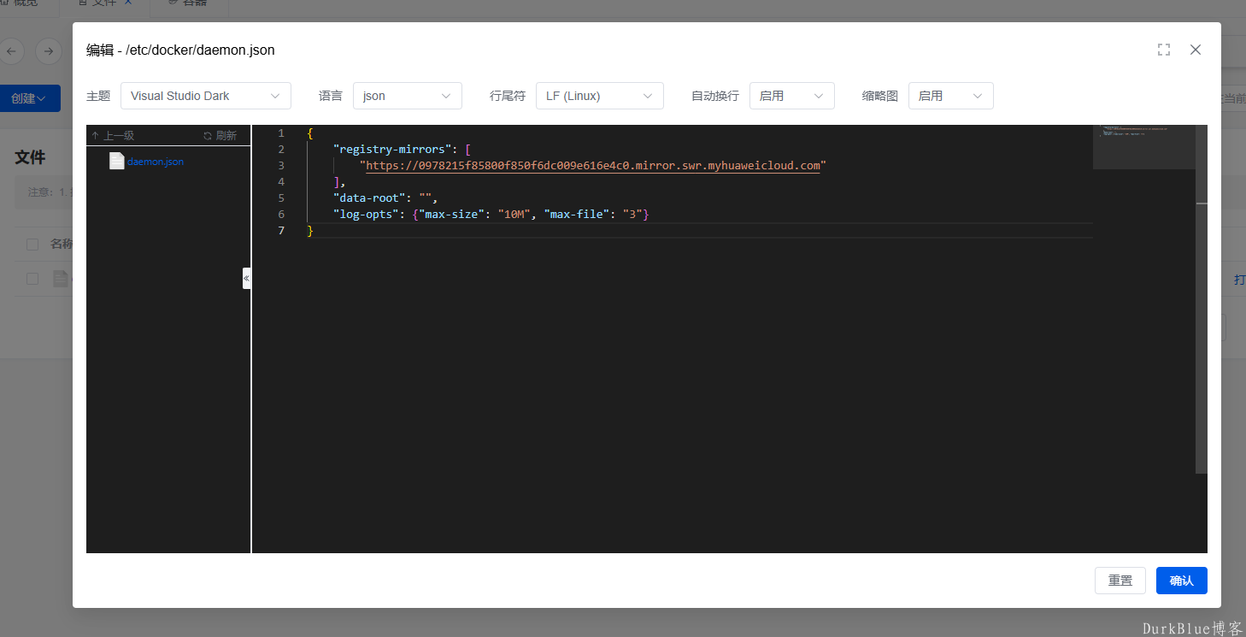The image size is (1246, 637).
Task: Click the code minimap thumbnail
Action: pos(1143,147)
